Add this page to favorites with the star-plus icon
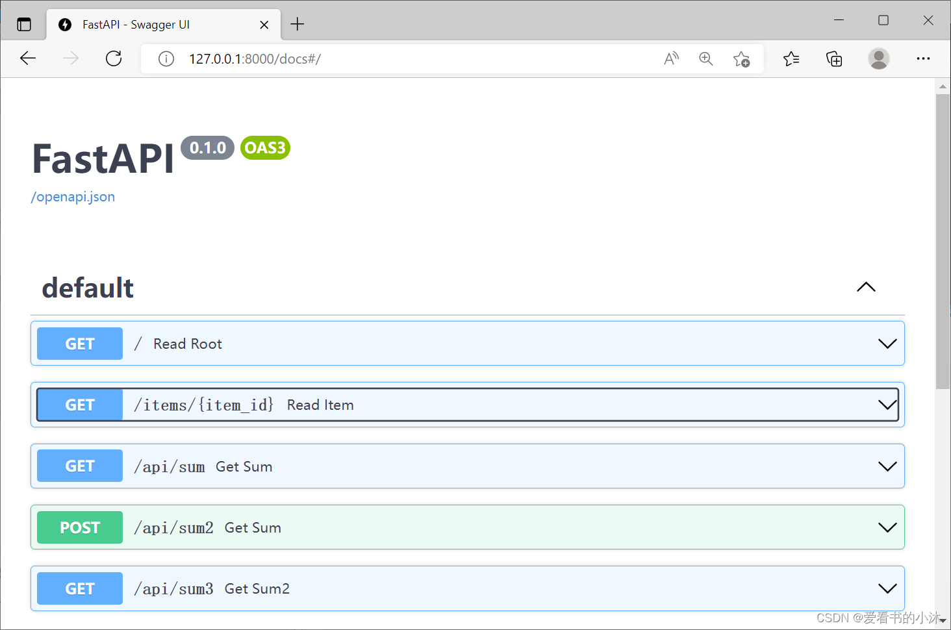The image size is (951, 630). click(x=741, y=59)
